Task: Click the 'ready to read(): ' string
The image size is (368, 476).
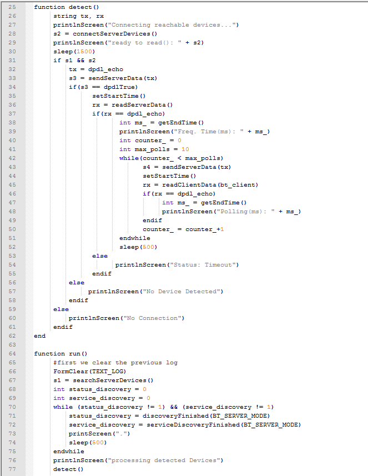Action: [x=145, y=43]
